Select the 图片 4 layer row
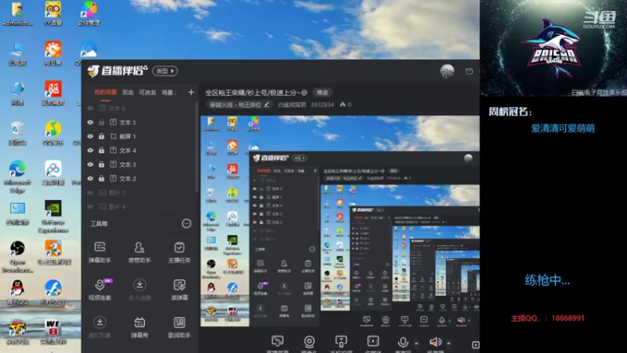The image size is (627, 353). click(x=139, y=206)
